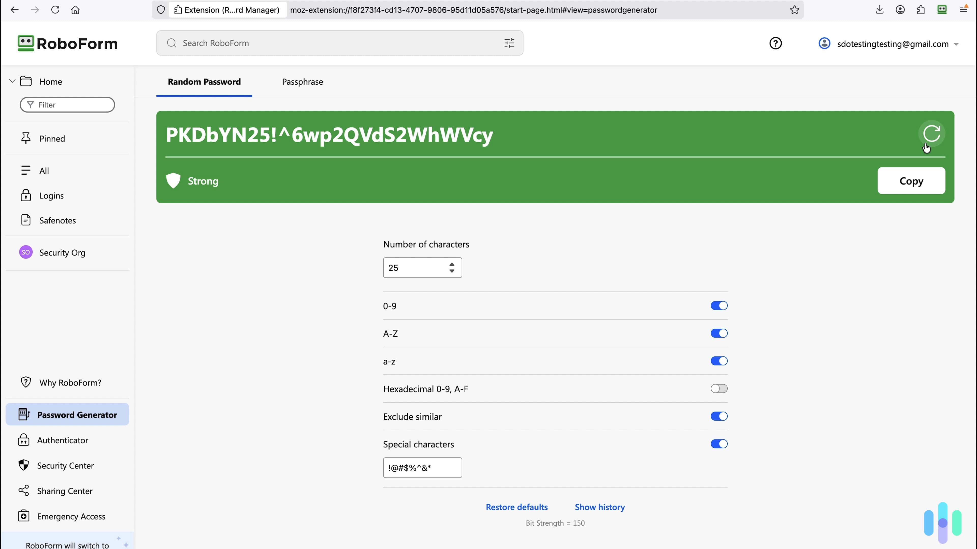977x549 pixels.
Task: Open search filter options icon
Action: tap(509, 43)
